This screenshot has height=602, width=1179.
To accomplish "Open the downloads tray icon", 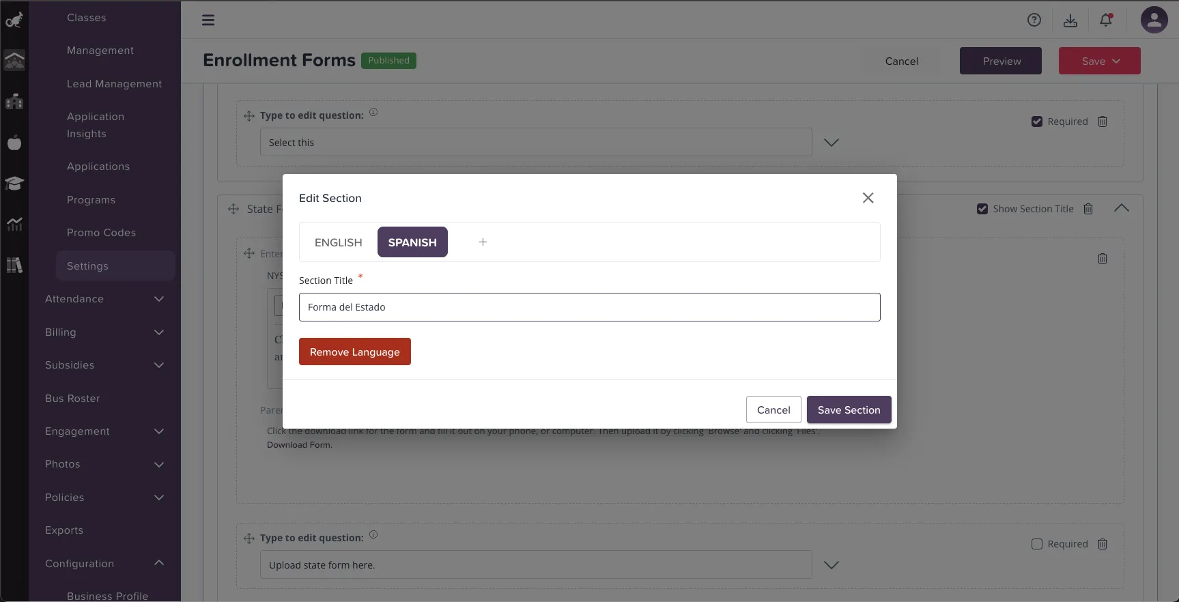I will coord(1070,20).
